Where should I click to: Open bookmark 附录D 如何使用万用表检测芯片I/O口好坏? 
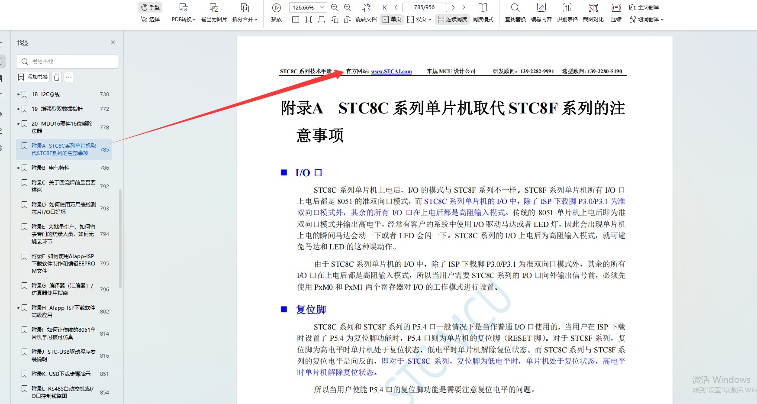64,208
